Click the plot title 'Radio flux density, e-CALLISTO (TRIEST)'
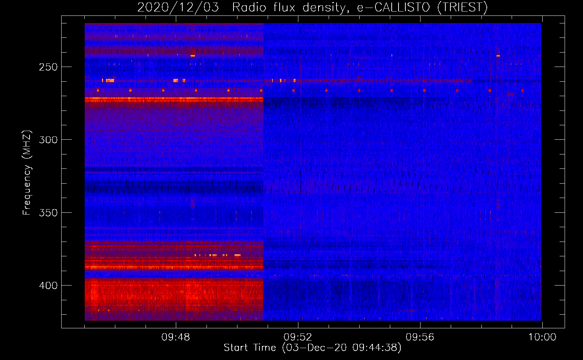This screenshot has width=583, height=360. 360,8
